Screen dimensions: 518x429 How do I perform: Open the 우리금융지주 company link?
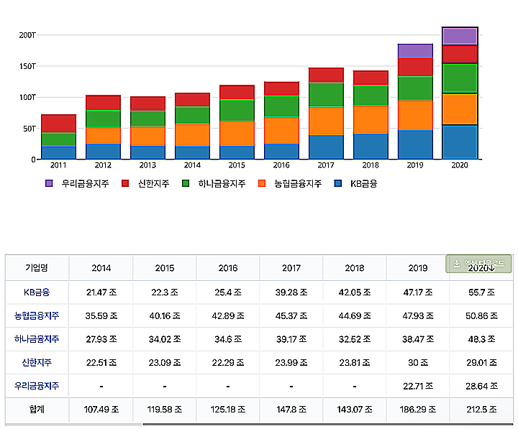pyautogui.click(x=37, y=386)
